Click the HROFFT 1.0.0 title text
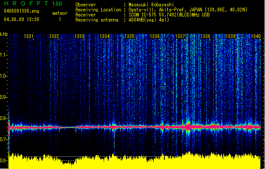265x169 pixels. pyautogui.click(x=33, y=3)
